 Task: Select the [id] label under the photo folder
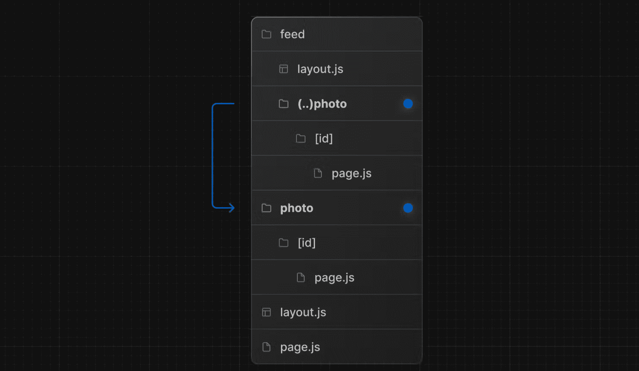tap(306, 243)
